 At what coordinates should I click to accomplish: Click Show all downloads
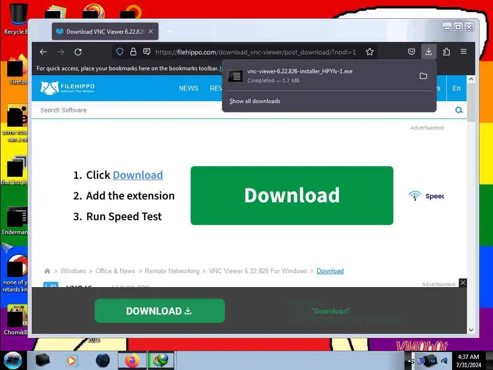255,101
